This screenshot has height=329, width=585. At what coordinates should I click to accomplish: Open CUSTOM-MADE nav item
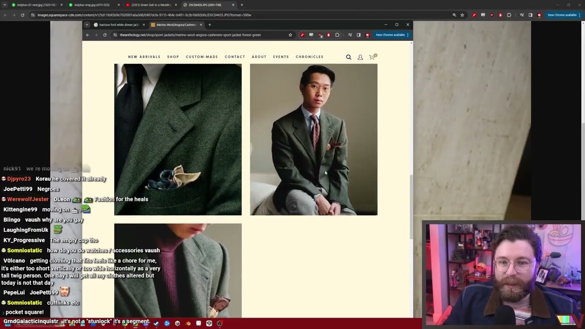pos(202,57)
